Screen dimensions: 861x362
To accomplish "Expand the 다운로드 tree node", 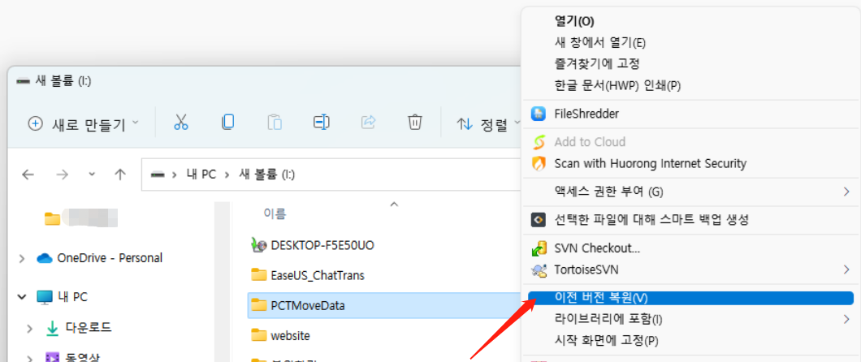I will click(30, 329).
